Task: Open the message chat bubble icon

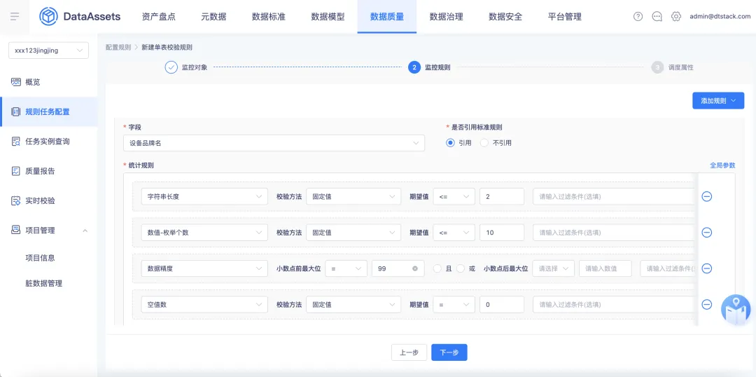Action: (657, 16)
